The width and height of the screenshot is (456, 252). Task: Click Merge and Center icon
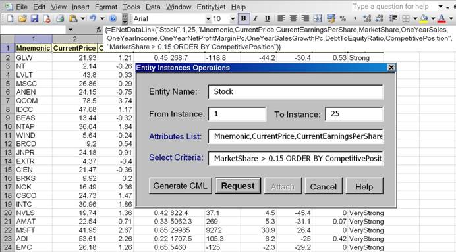(x=317, y=19)
